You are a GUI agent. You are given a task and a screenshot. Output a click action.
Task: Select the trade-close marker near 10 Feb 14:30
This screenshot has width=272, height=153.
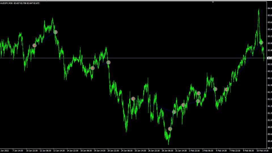261,42
